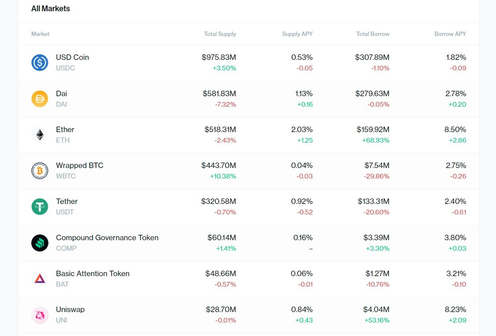496x336 pixels.
Task: Click the Supply APY column header
Action: coord(297,34)
